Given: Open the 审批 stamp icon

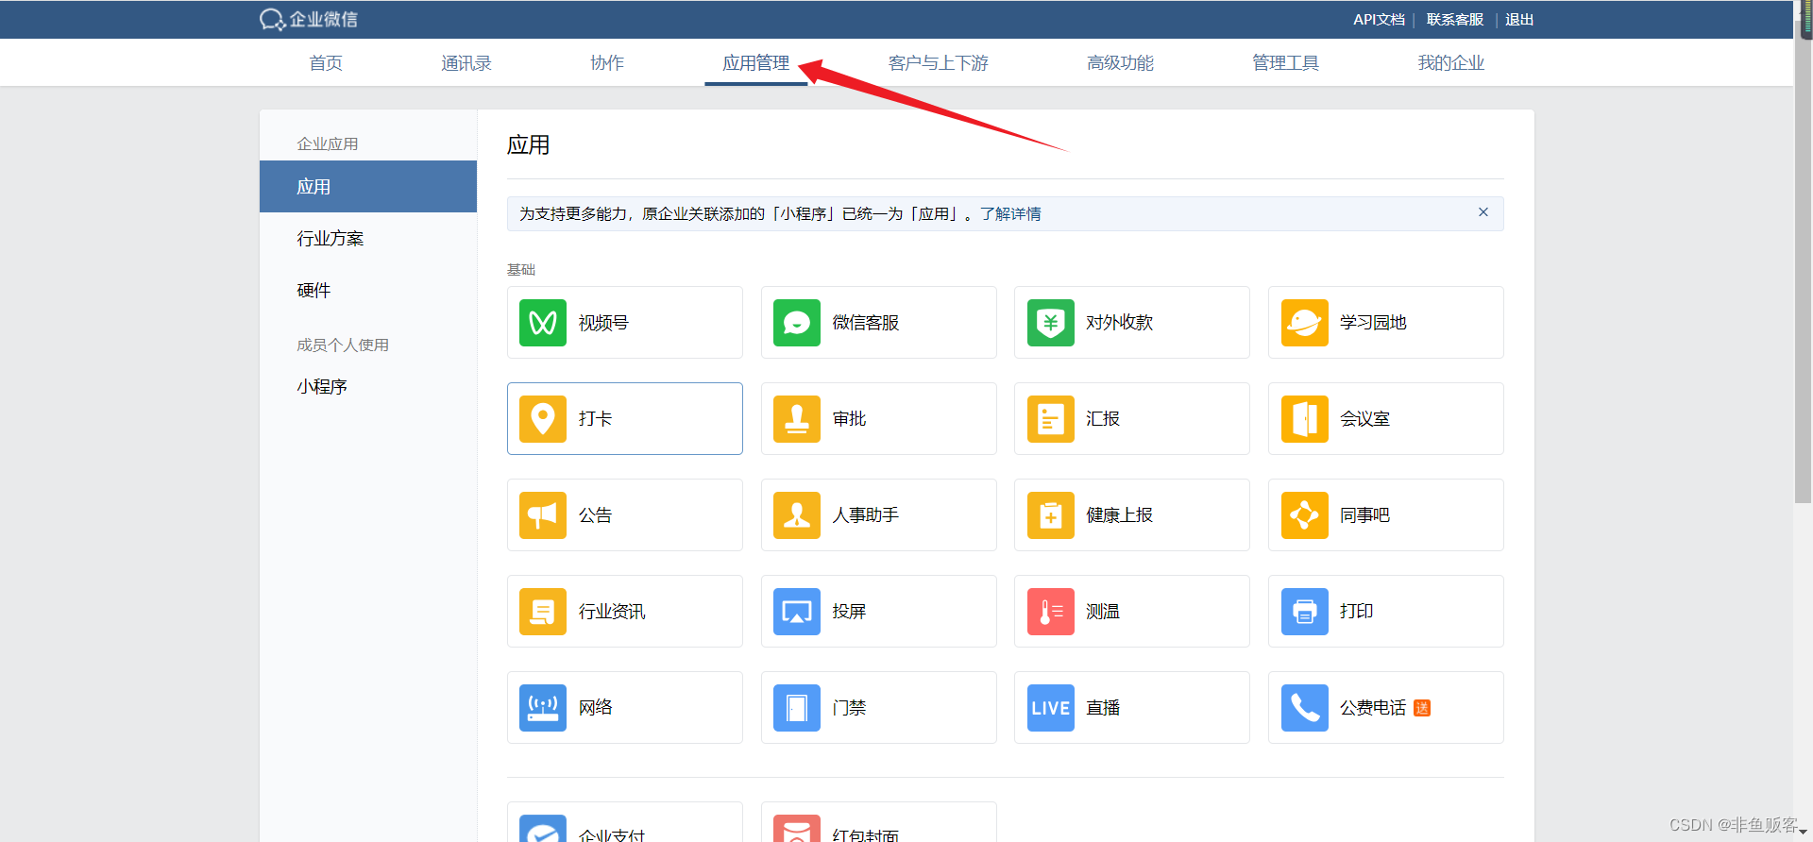Looking at the screenshot, I should coord(797,419).
